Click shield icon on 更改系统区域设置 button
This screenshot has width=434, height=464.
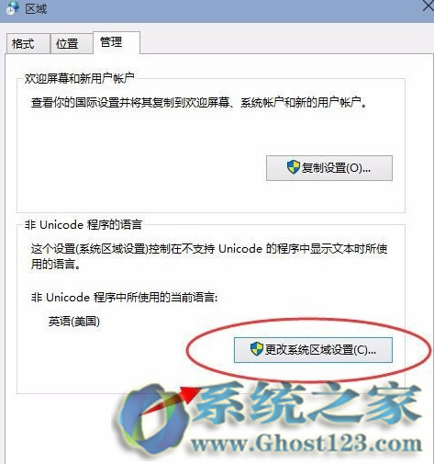[x=256, y=349]
